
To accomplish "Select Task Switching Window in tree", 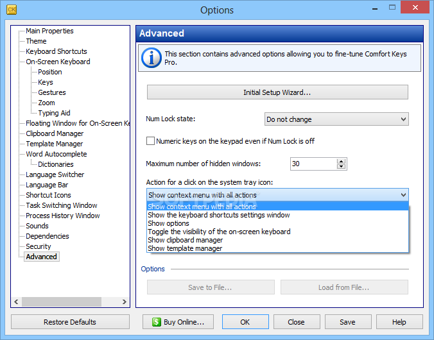I will [x=62, y=205].
